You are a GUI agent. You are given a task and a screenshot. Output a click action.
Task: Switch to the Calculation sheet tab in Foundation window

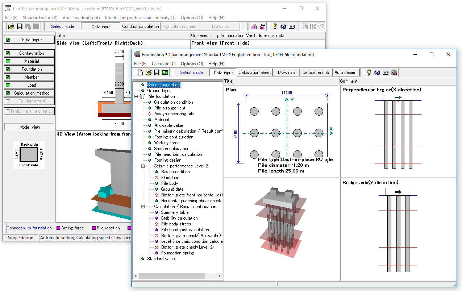254,72
